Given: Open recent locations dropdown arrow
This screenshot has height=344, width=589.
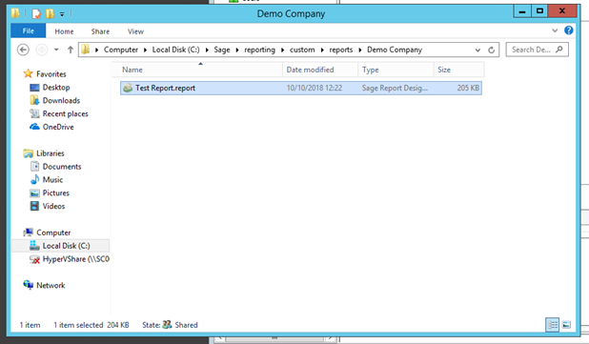Looking at the screenshot, I should (x=56, y=50).
